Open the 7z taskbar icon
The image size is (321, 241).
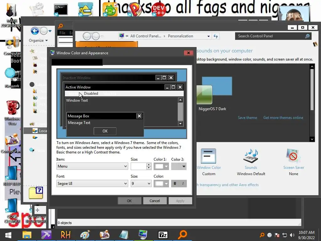[x=163, y=235]
